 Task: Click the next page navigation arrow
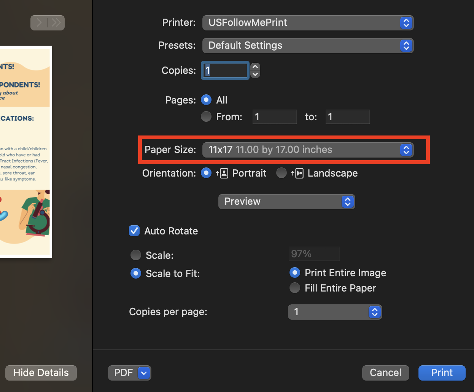coord(38,22)
